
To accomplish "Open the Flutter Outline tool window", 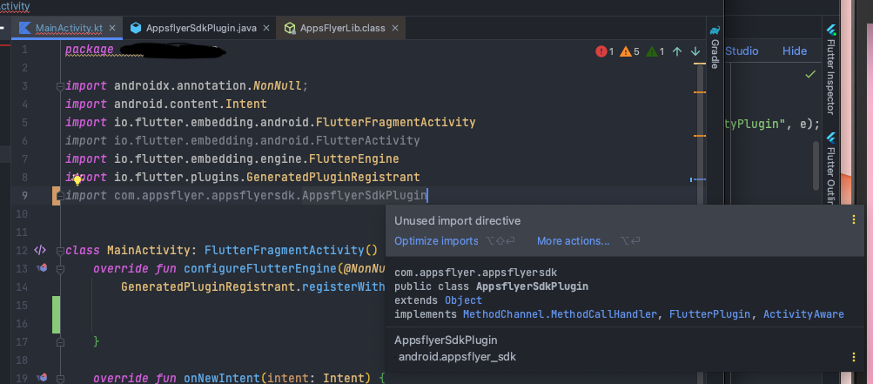I will (x=831, y=167).
